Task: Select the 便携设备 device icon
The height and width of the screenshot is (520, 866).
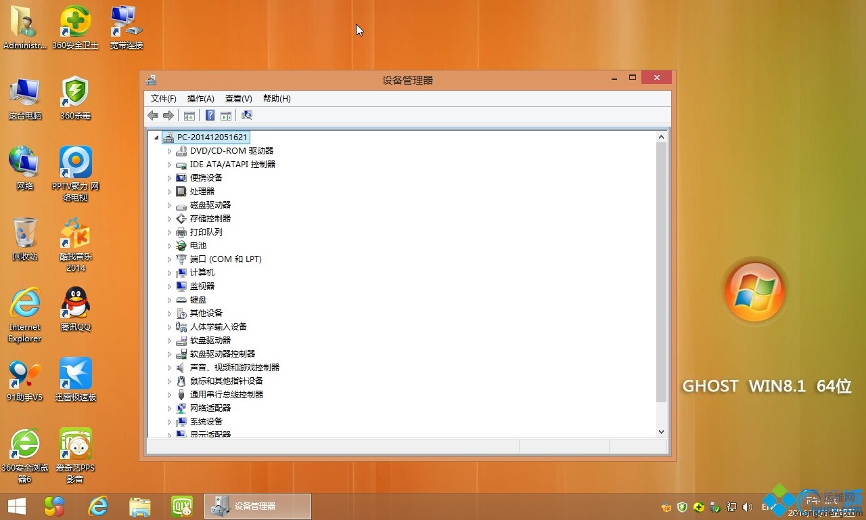Action: 181,178
